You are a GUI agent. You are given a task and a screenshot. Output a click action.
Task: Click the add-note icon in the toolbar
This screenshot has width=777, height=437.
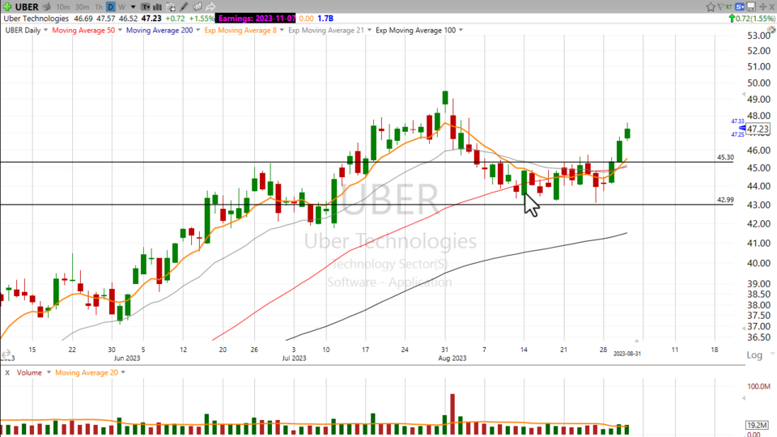coord(171,7)
